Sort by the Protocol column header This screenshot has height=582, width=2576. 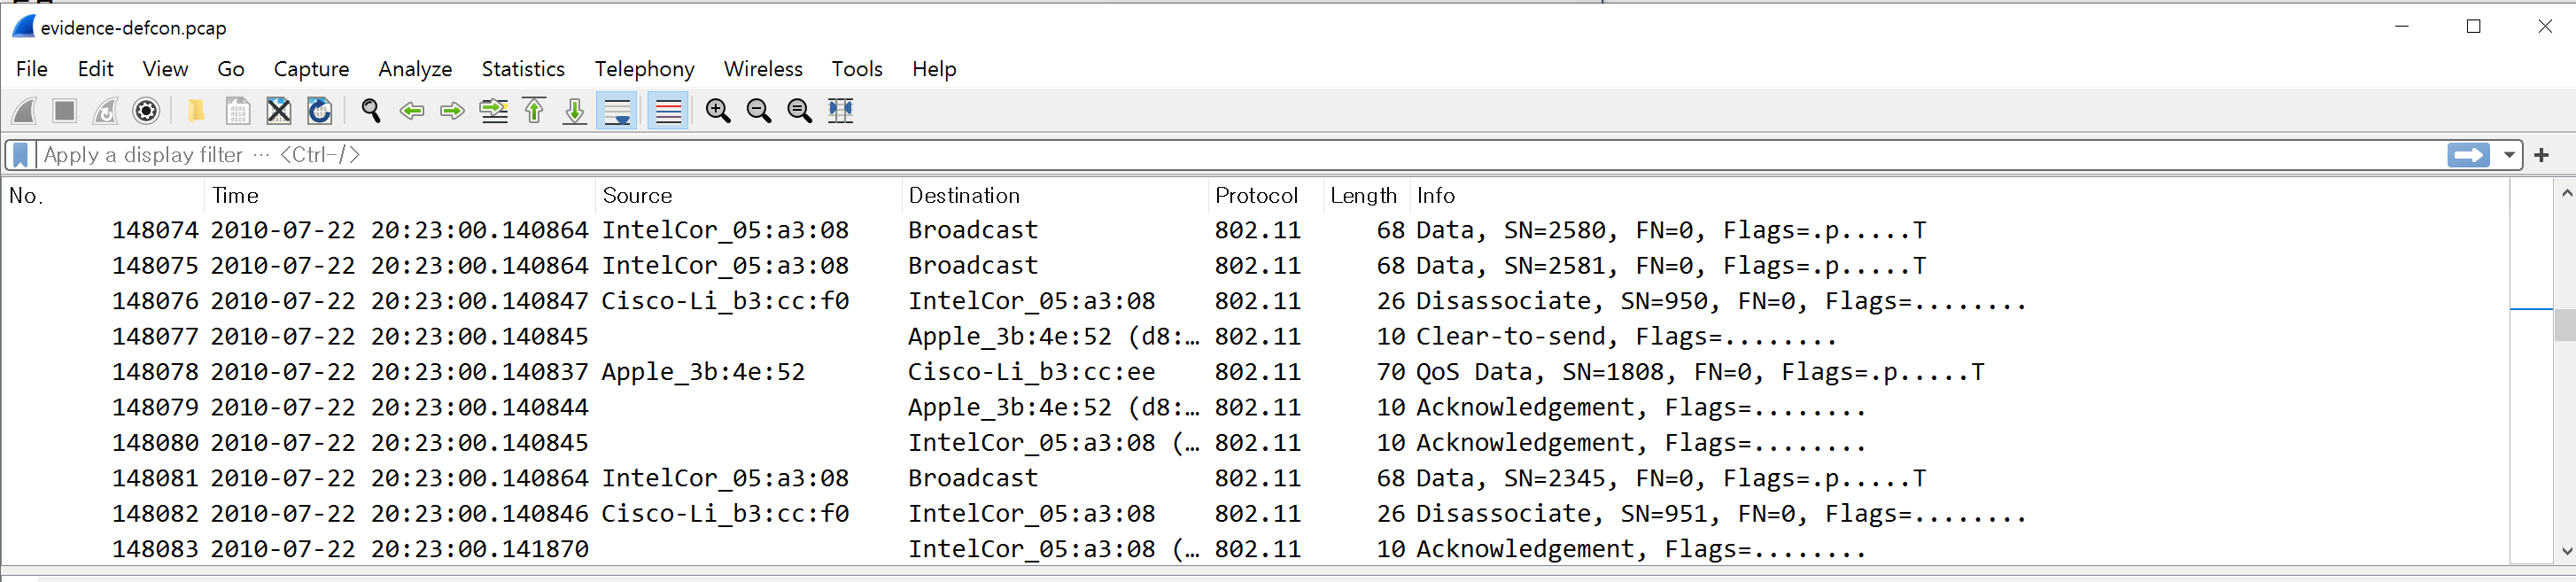1265,196
